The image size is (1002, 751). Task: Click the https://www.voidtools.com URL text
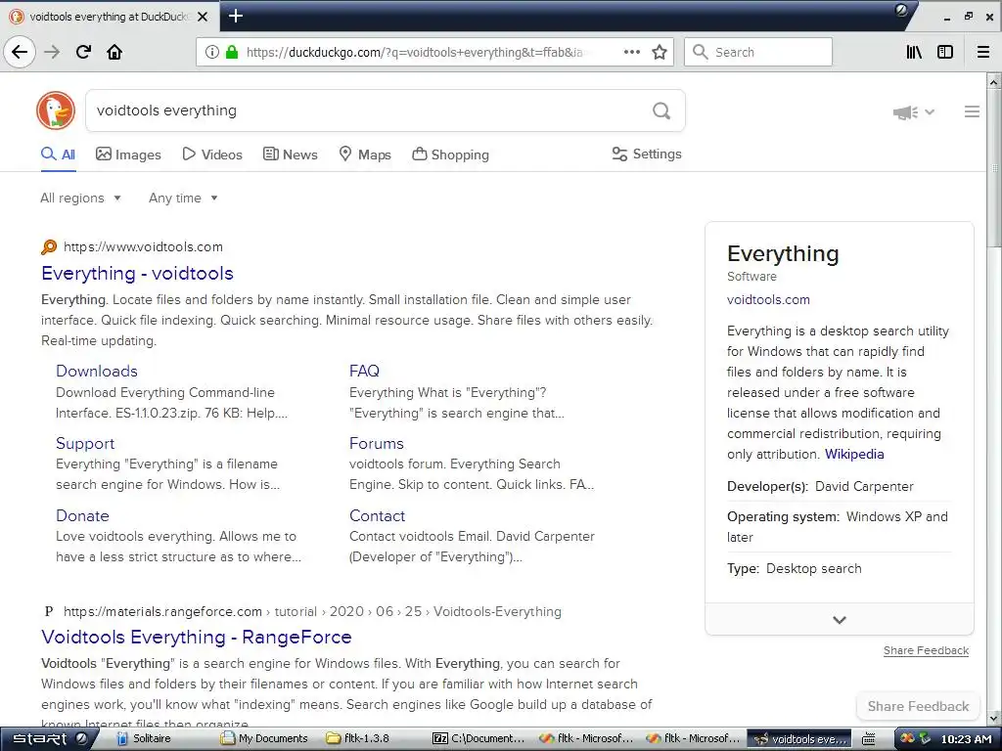(143, 246)
